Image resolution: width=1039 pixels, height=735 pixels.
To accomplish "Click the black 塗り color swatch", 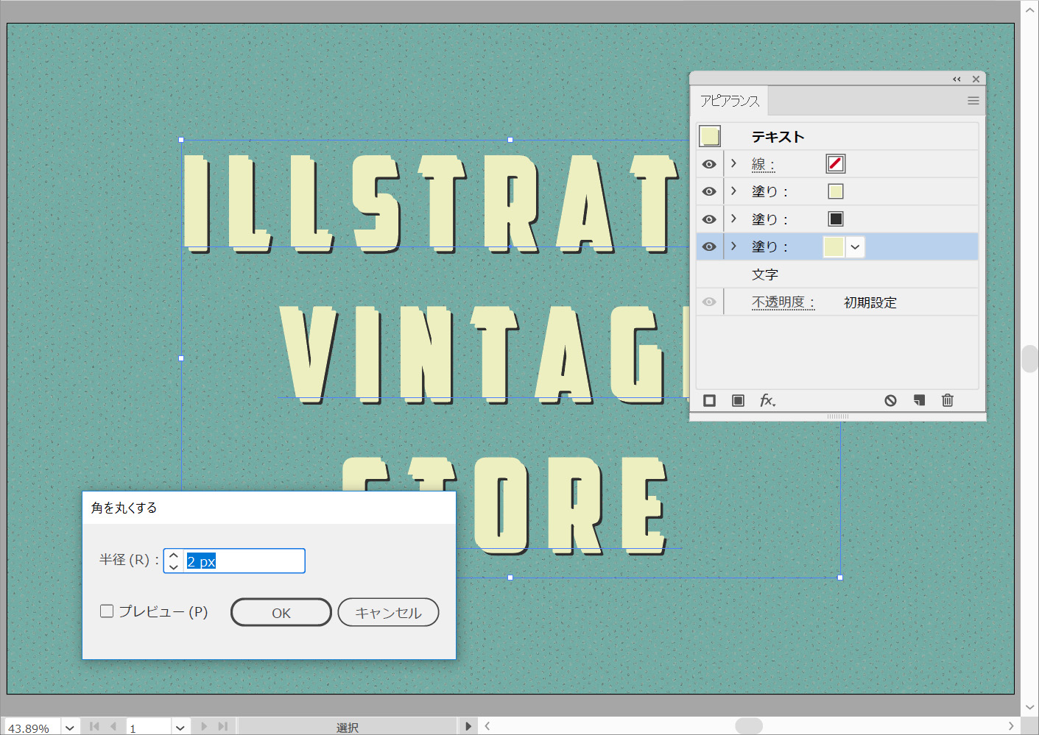I will coord(836,219).
